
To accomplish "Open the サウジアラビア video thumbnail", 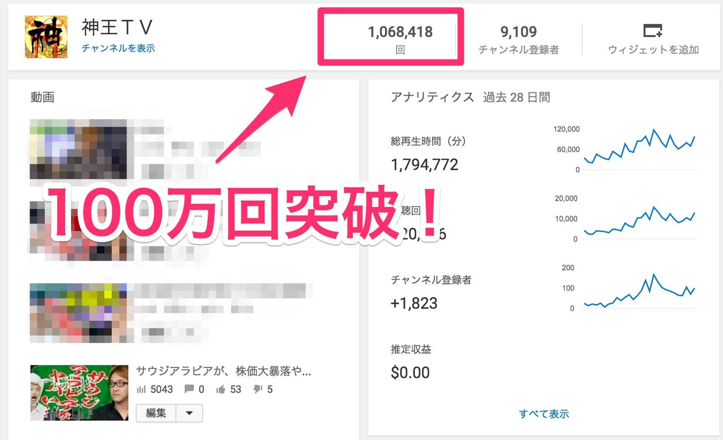I will [79, 393].
